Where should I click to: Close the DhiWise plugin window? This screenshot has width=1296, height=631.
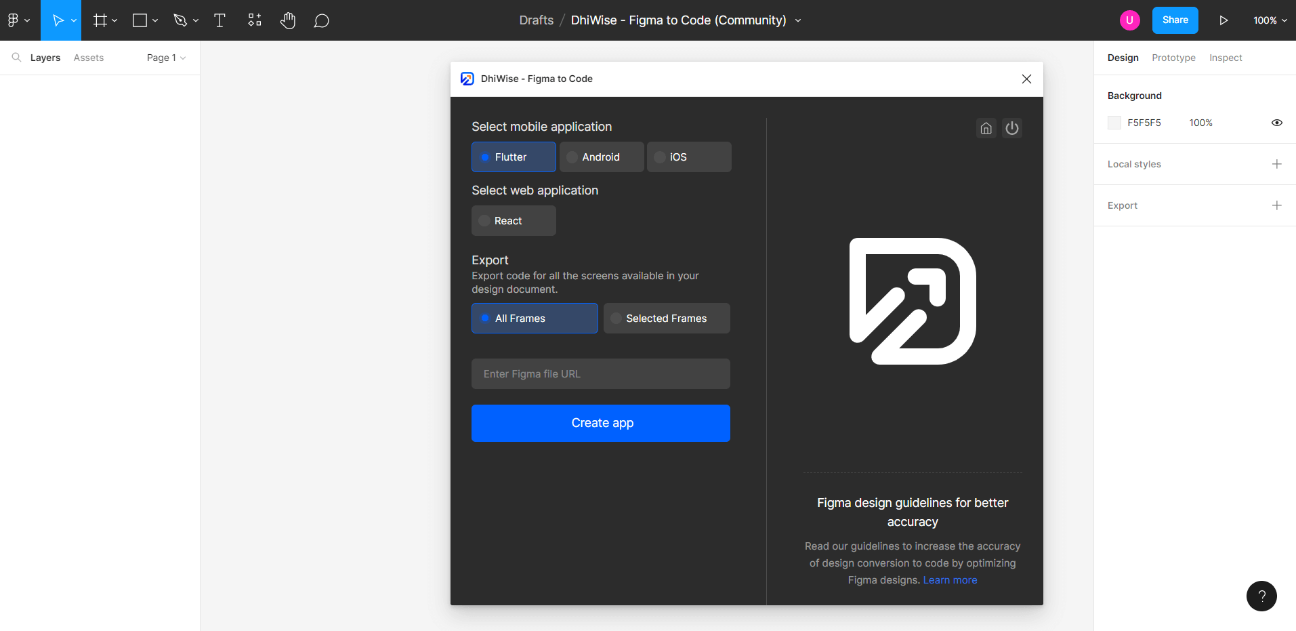coord(1027,79)
